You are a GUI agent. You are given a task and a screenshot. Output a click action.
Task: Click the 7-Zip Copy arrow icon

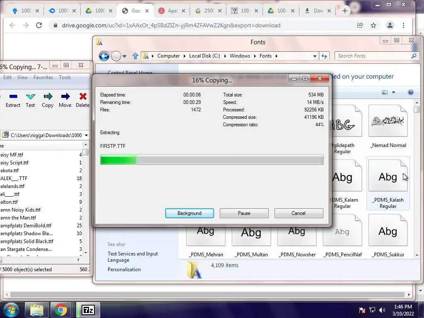click(48, 96)
